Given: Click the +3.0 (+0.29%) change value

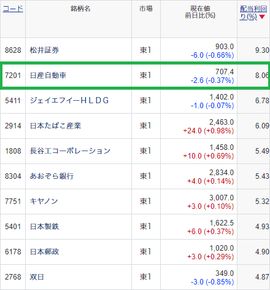Looking at the screenshot, I should [x=210, y=257].
